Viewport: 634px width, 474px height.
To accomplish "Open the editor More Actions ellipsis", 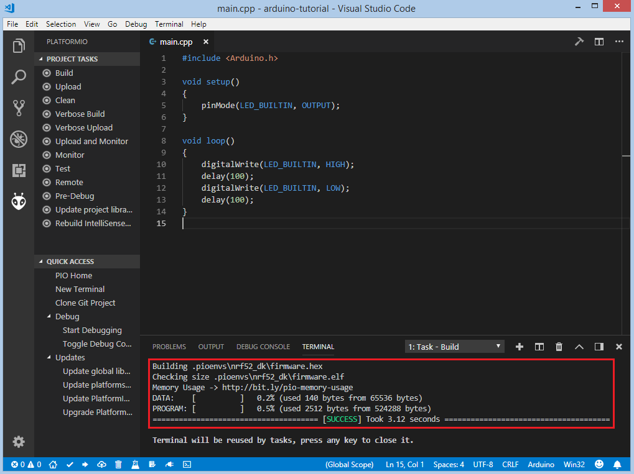I will pyautogui.click(x=619, y=42).
